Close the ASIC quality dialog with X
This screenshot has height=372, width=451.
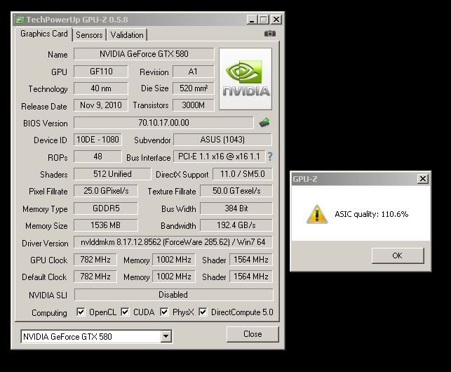tap(423, 179)
